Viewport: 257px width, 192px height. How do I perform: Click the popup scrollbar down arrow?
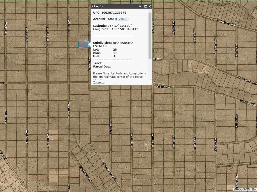click(150, 78)
